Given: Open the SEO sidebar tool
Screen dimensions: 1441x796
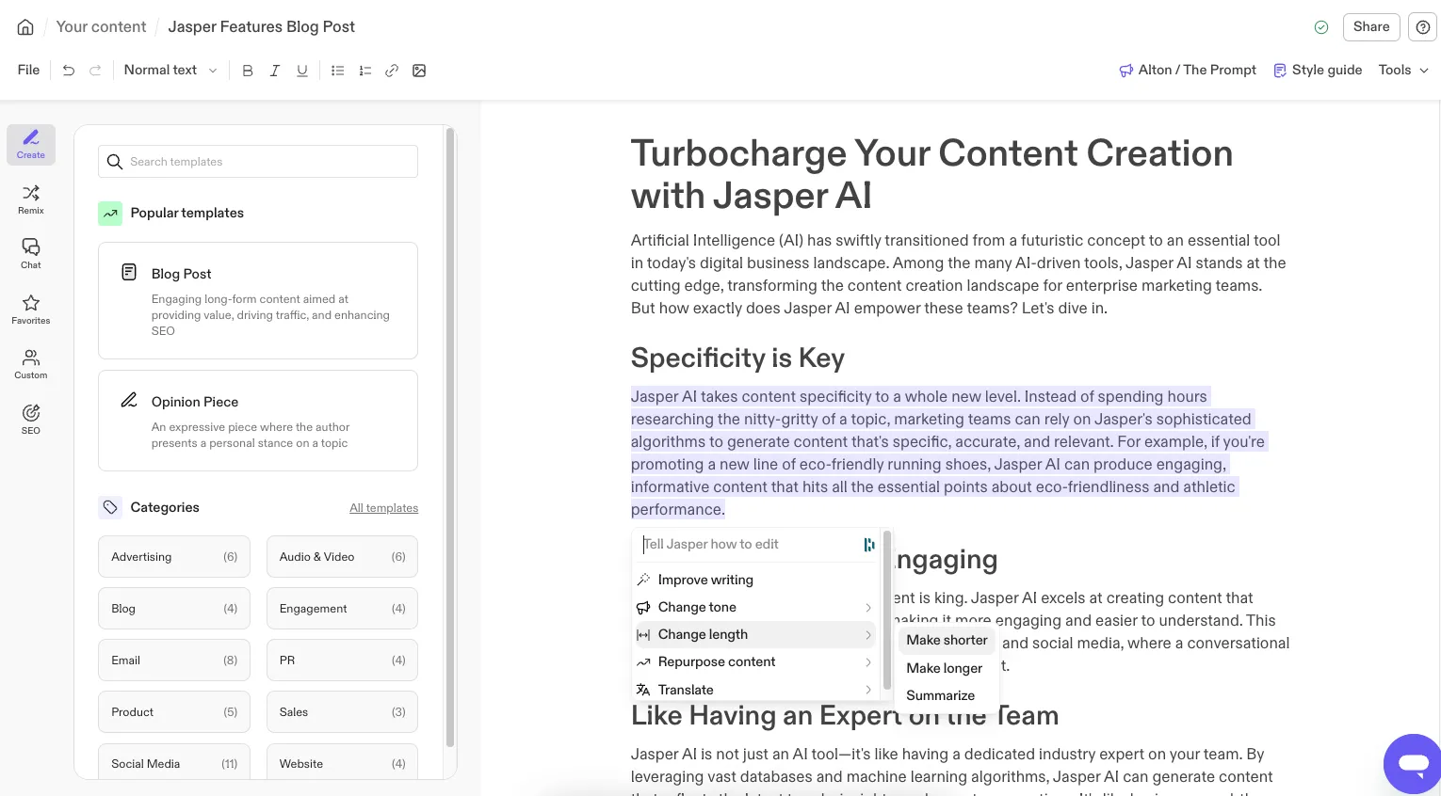Looking at the screenshot, I should click(x=31, y=419).
